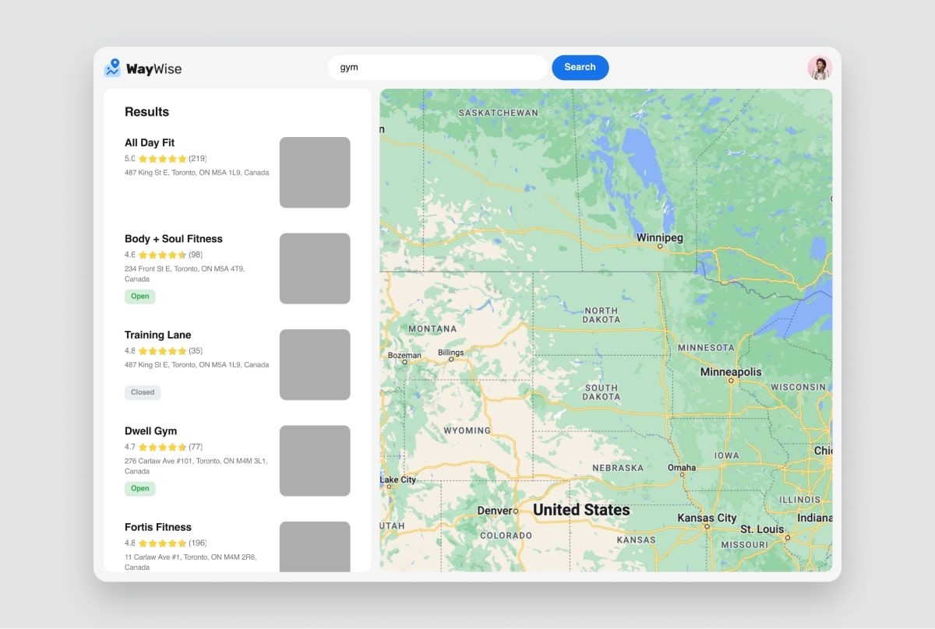Click the All Day Fit star rating
Viewport: 935px width, 629px height.
[163, 159]
